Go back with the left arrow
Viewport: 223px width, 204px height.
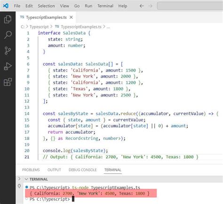click(142, 6)
